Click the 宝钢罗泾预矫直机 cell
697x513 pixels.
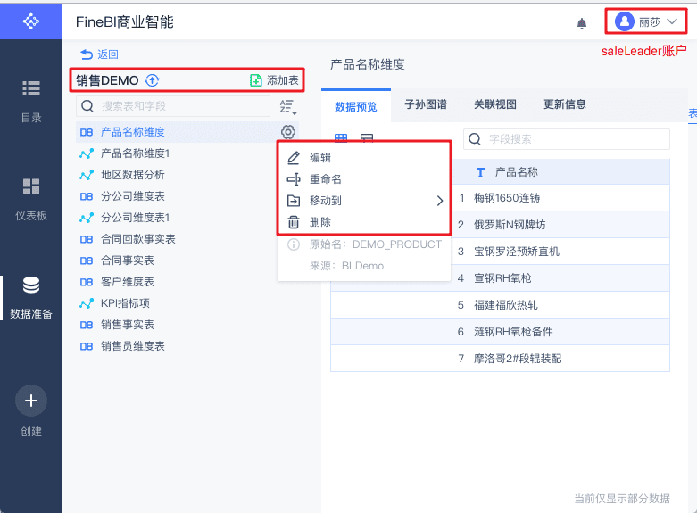(x=569, y=252)
